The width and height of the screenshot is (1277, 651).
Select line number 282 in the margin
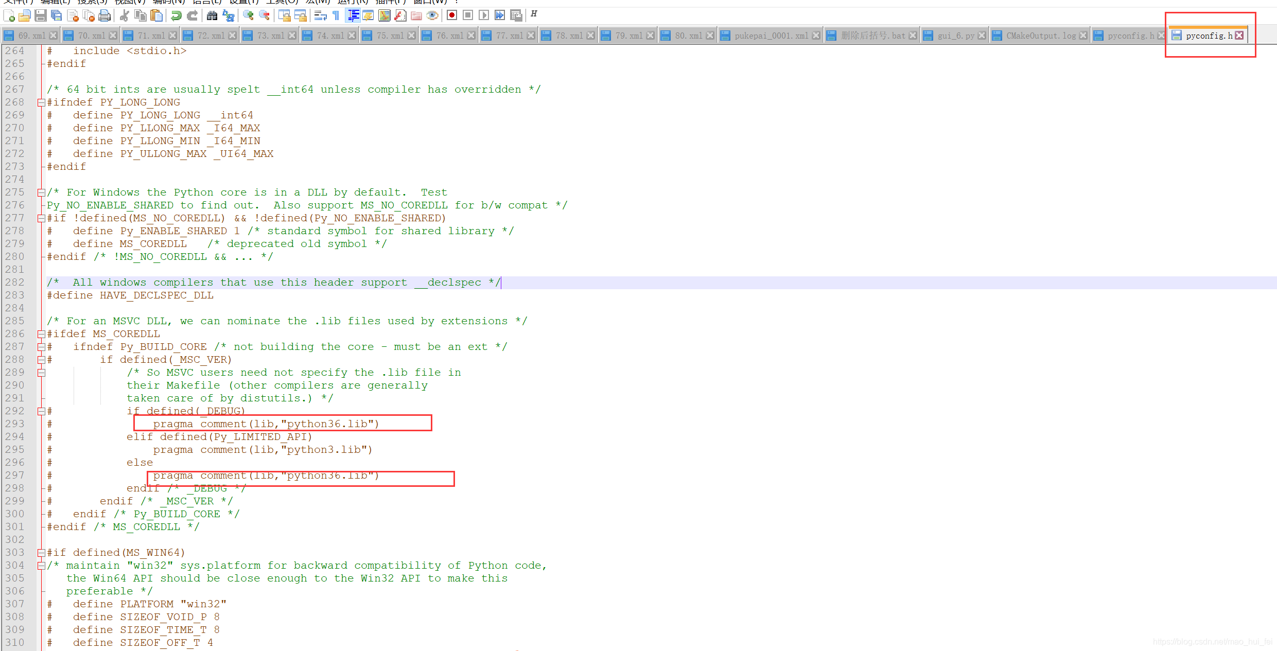click(x=15, y=283)
